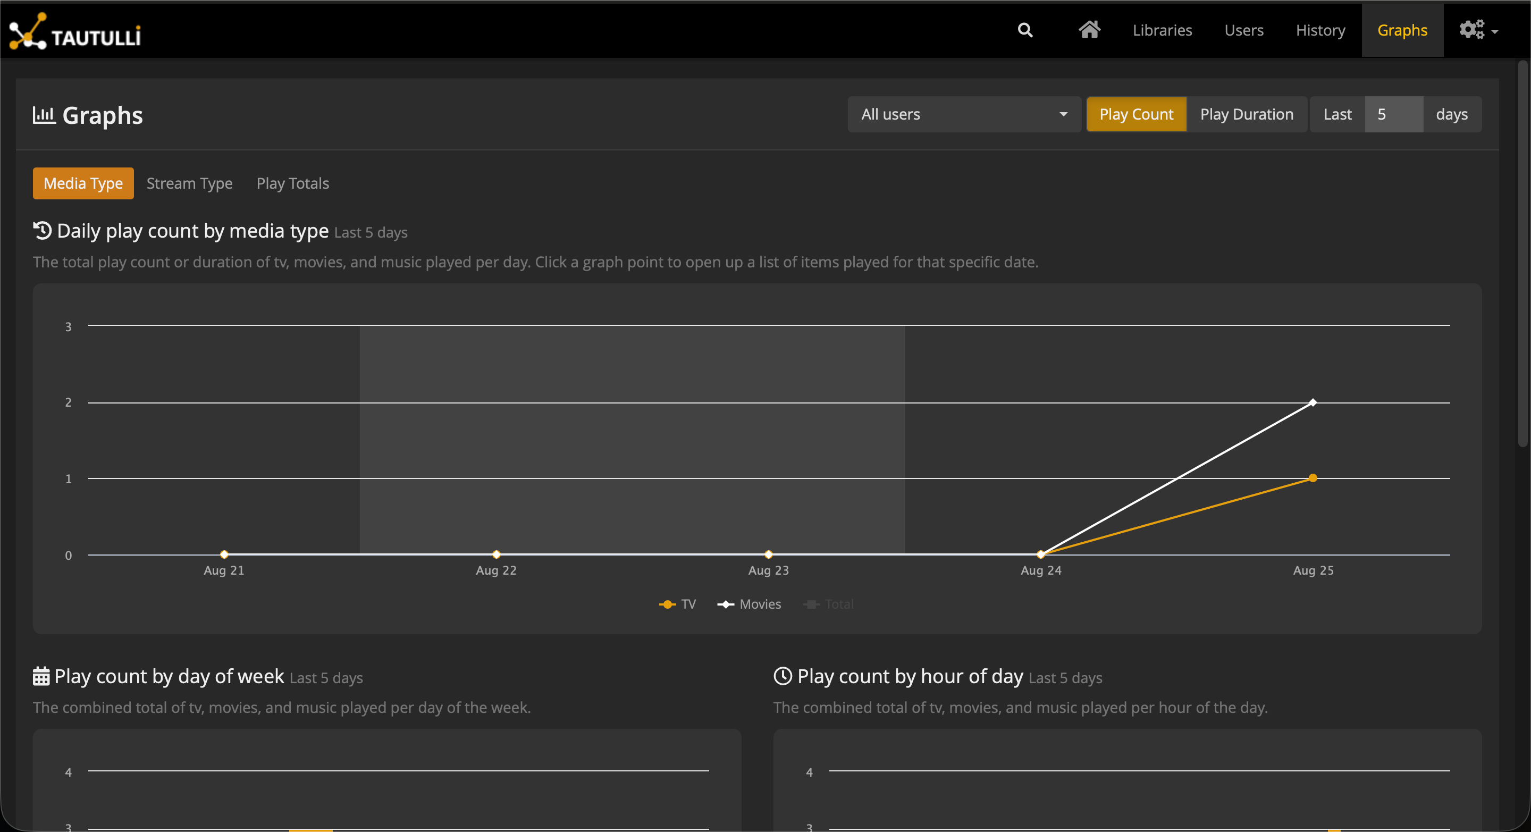Click the Movies point on Aug 25
This screenshot has height=832, width=1531.
tap(1313, 402)
